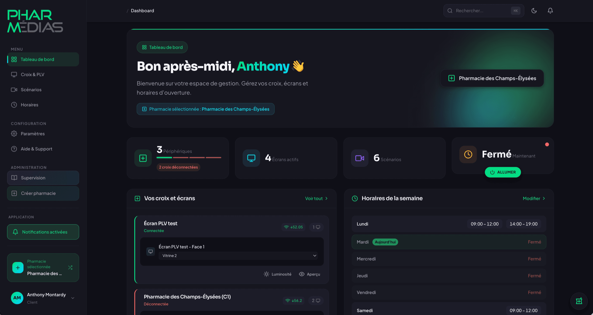Click the Périphériques status progress bar

click(x=189, y=157)
